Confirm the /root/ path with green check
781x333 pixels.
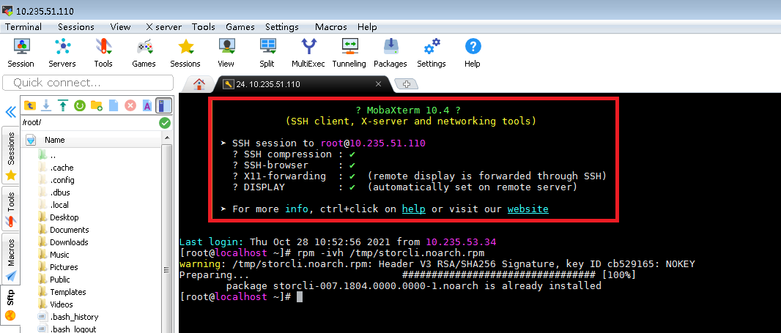coord(165,122)
